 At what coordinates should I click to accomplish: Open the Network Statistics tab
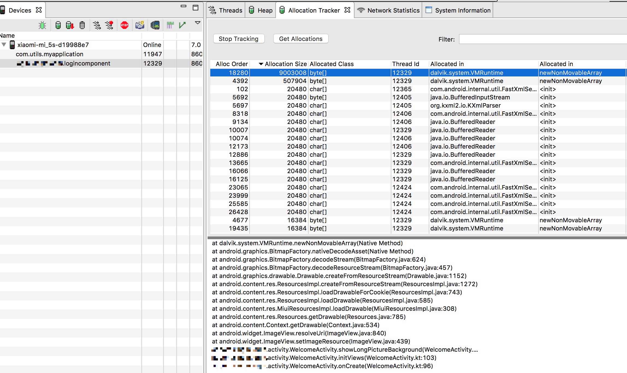pos(389,10)
